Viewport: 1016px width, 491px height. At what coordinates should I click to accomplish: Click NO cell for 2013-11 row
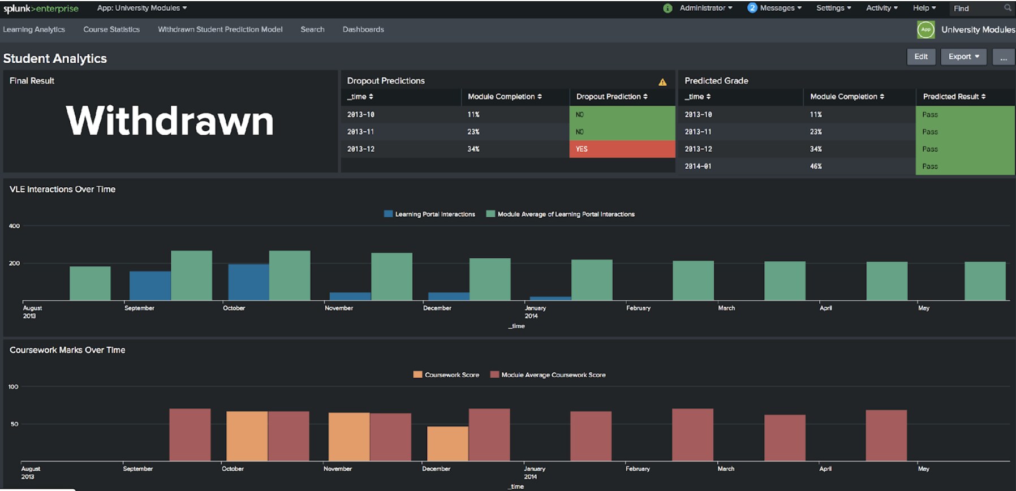coord(622,132)
